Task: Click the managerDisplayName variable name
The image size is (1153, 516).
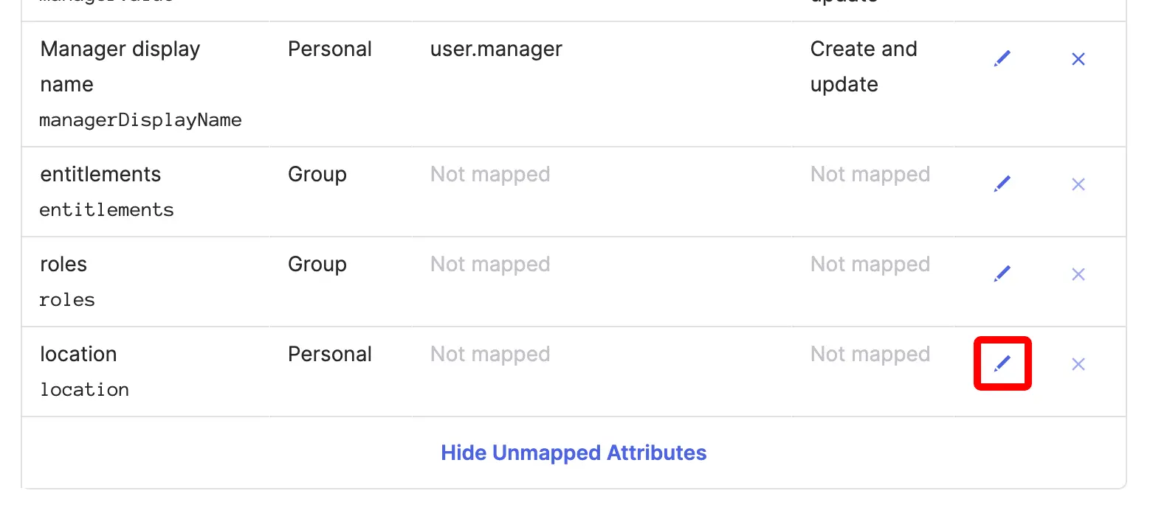Action: click(140, 120)
